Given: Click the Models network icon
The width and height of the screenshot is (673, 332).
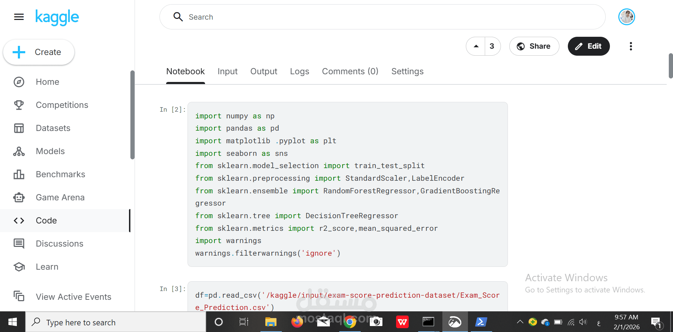Looking at the screenshot, I should click(x=19, y=151).
